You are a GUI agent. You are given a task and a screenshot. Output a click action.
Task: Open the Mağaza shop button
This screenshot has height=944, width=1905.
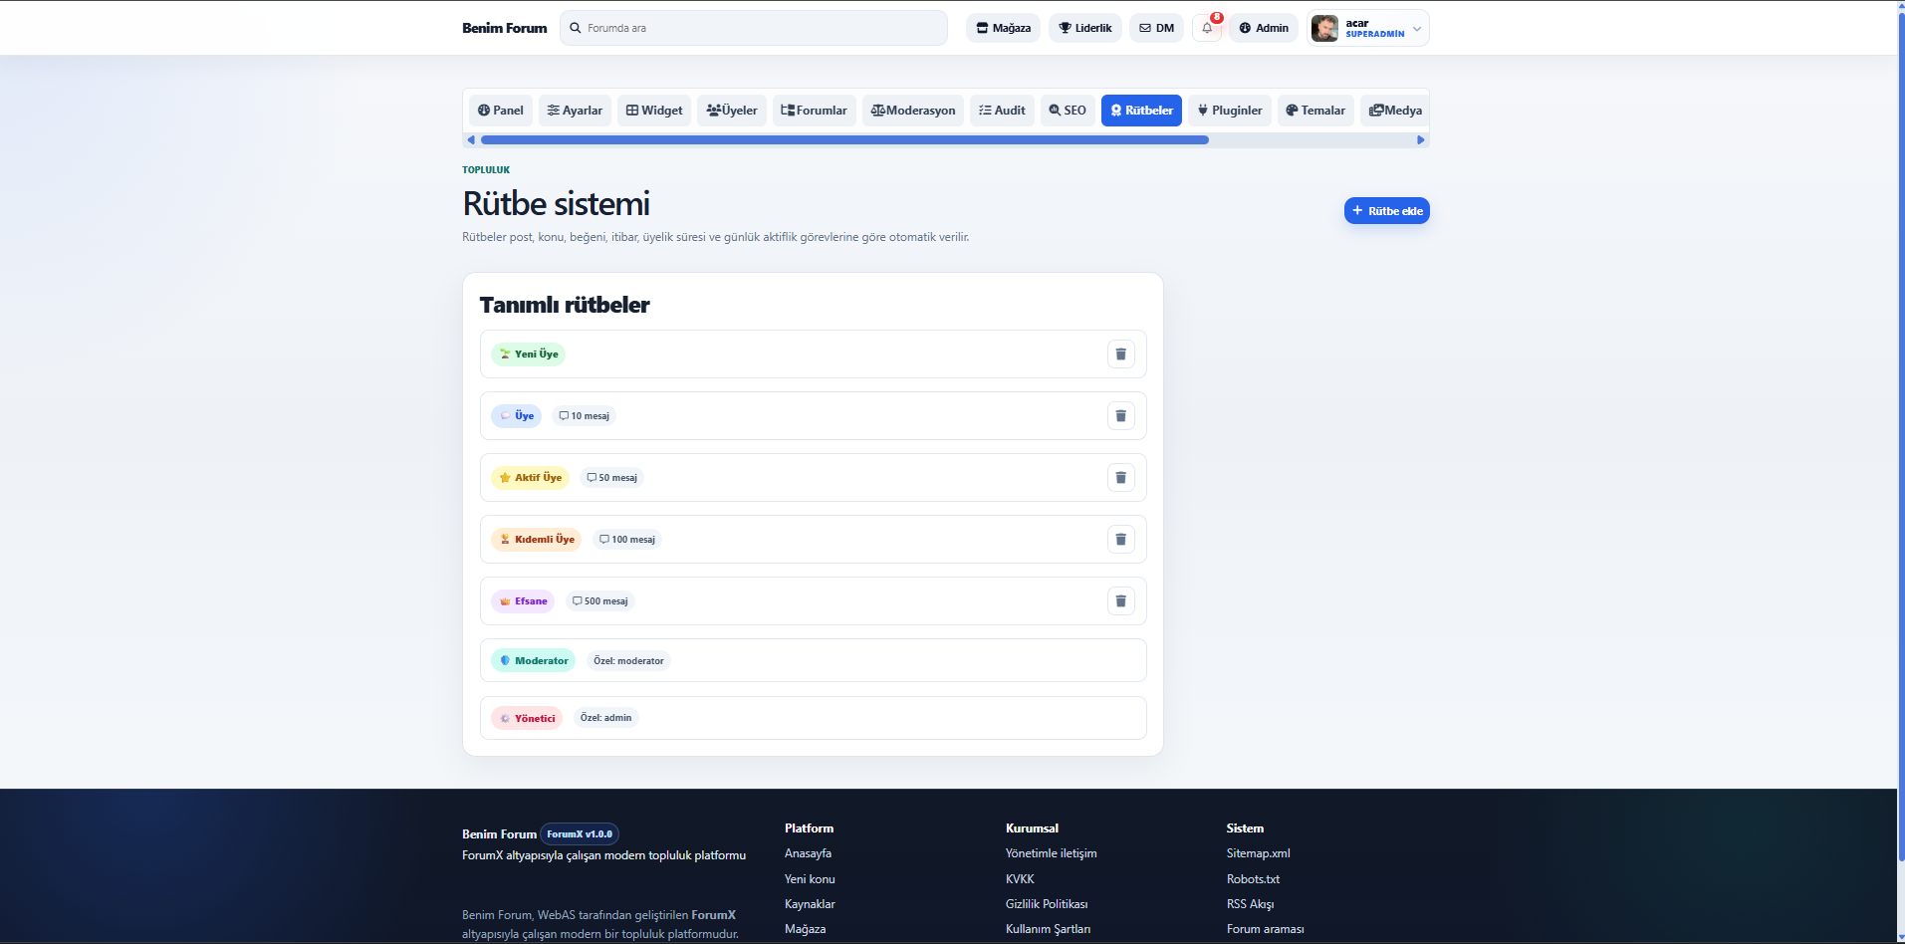tap(1003, 28)
